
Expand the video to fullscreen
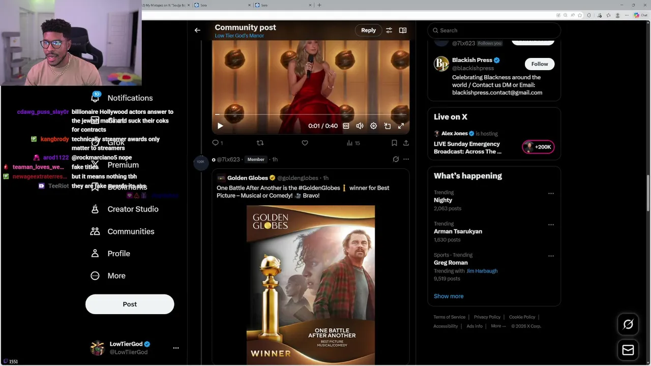[x=401, y=126]
